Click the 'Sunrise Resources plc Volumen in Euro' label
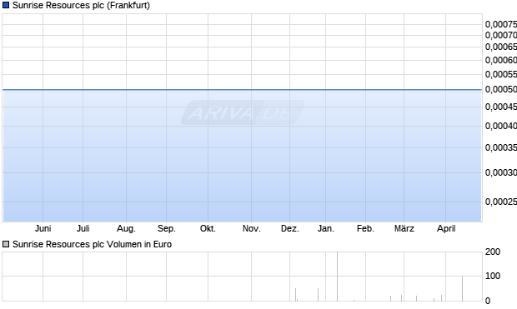 tap(92, 244)
